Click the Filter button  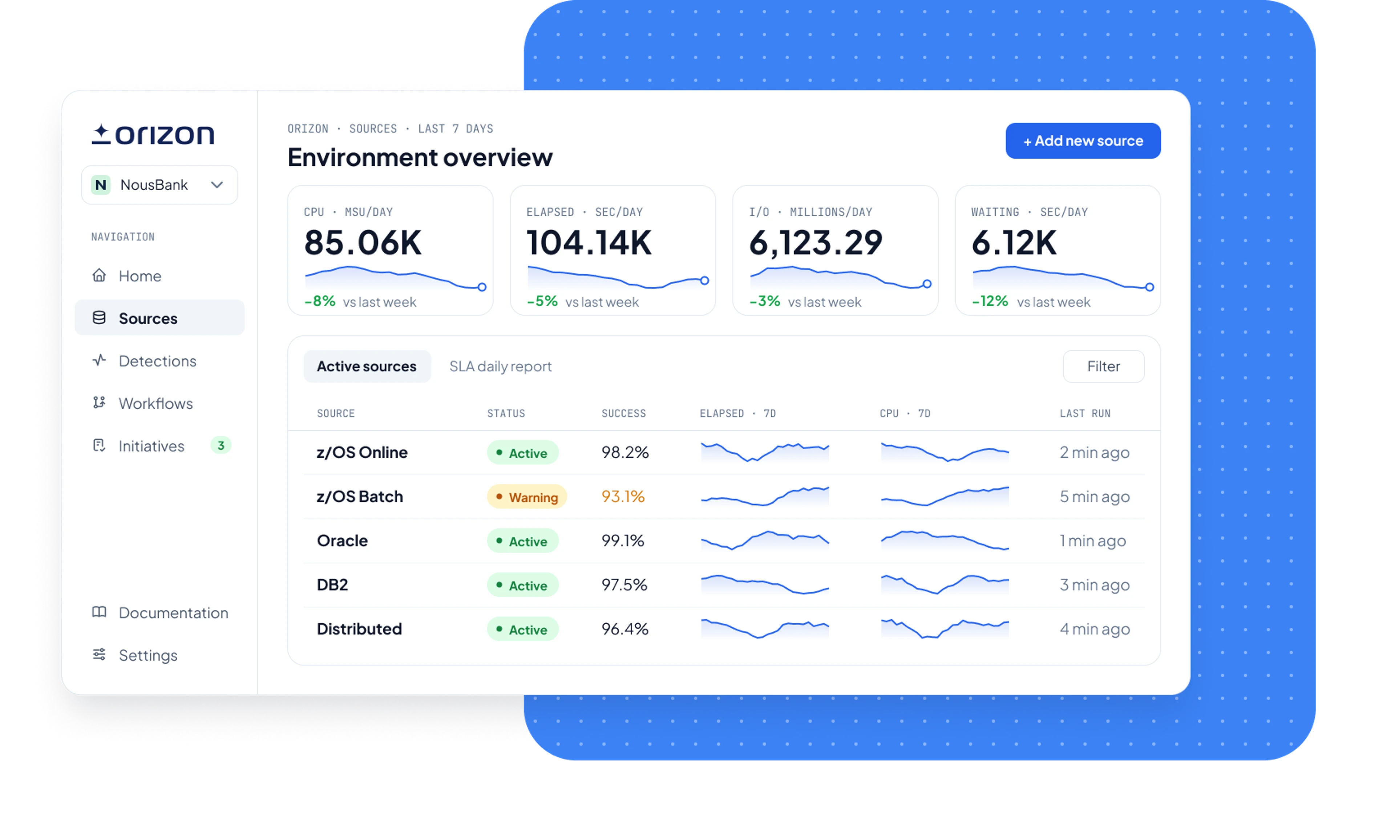[1103, 367]
